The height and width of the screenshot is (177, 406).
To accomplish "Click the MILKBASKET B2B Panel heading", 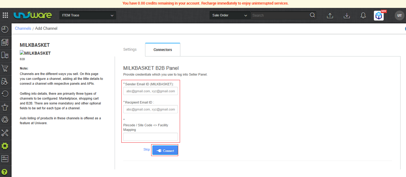I will [151, 68].
